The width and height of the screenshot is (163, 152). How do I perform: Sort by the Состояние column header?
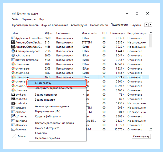(63, 33)
